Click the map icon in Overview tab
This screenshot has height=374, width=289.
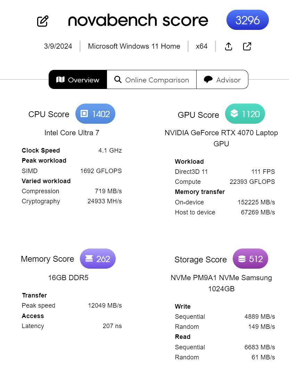click(x=60, y=80)
